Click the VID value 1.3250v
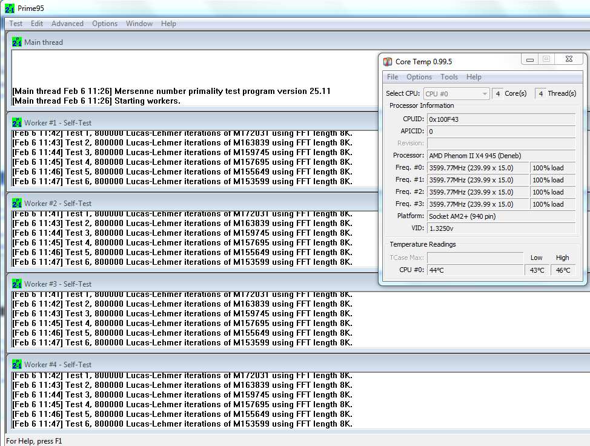The image size is (590, 446). tap(501, 228)
